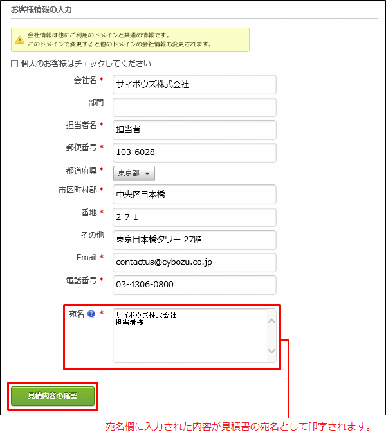Click the yellow company info notice box
386x437 pixels.
130,40
